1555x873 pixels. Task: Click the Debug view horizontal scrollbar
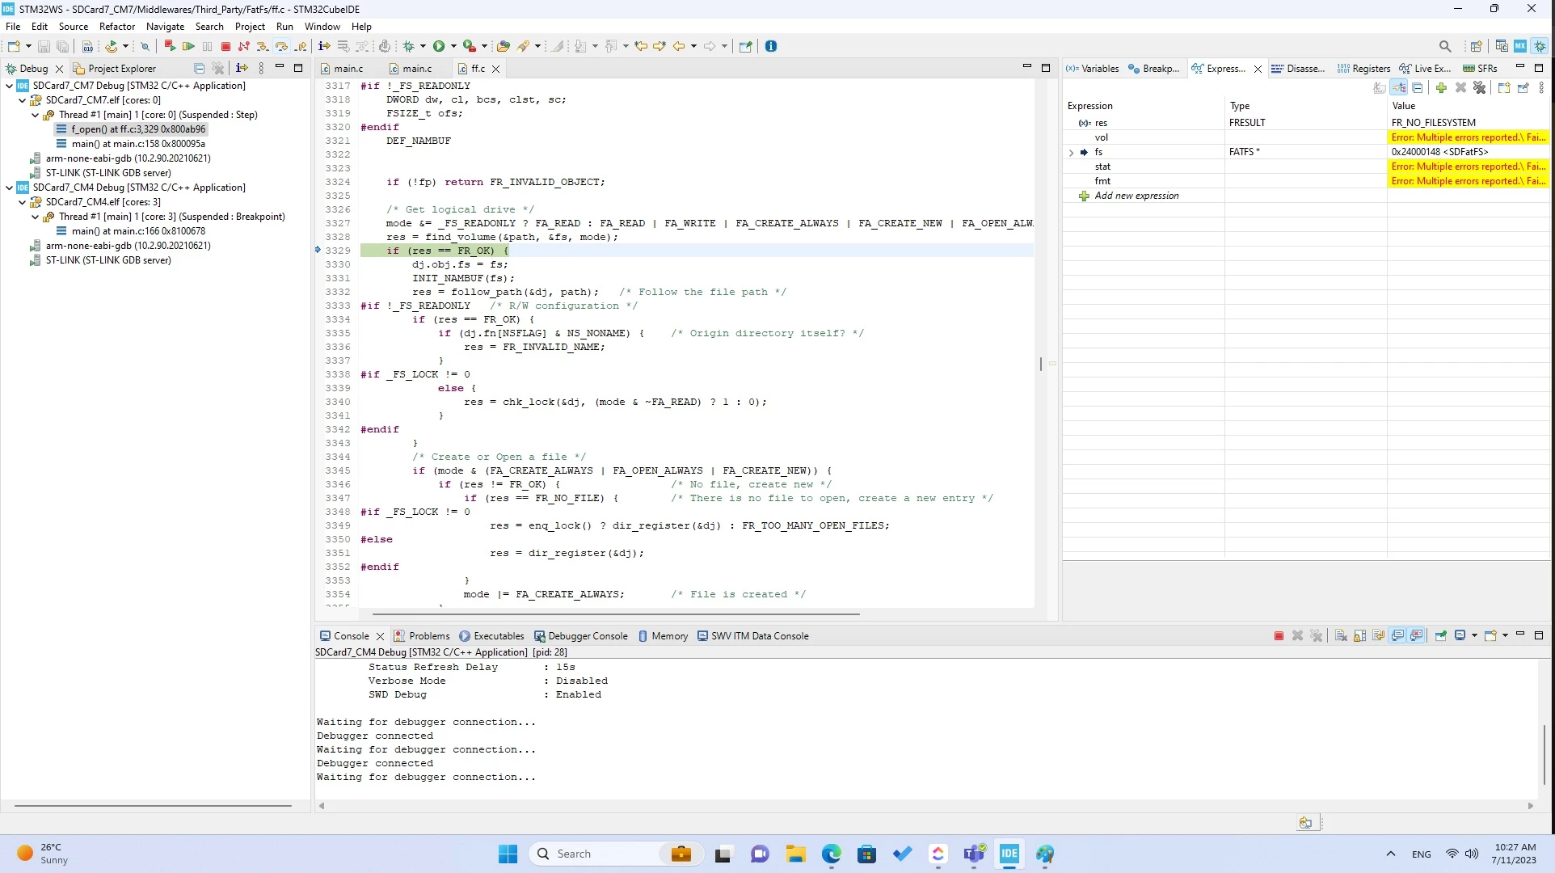point(153,805)
